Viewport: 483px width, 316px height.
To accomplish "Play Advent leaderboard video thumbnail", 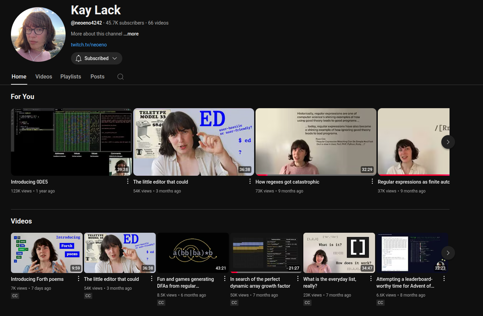I will [412, 253].
